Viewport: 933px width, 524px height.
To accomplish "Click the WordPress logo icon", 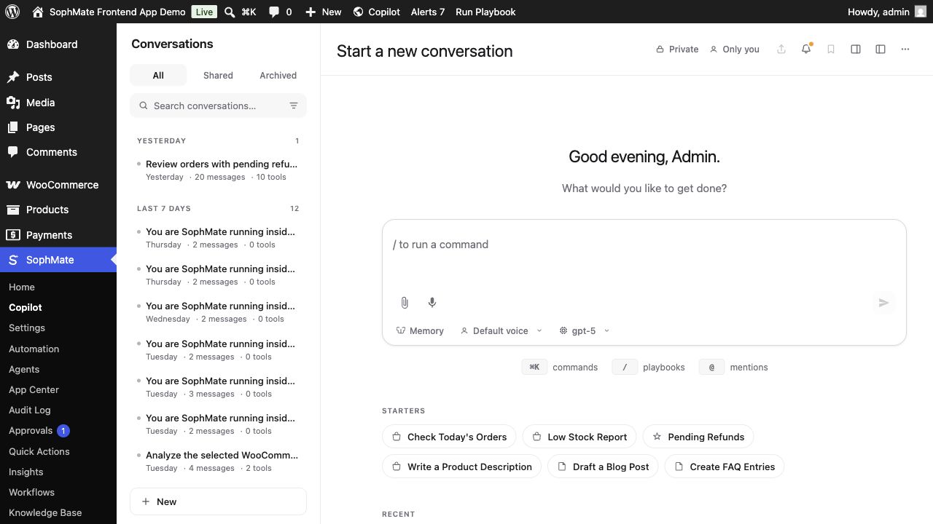I will [x=13, y=12].
